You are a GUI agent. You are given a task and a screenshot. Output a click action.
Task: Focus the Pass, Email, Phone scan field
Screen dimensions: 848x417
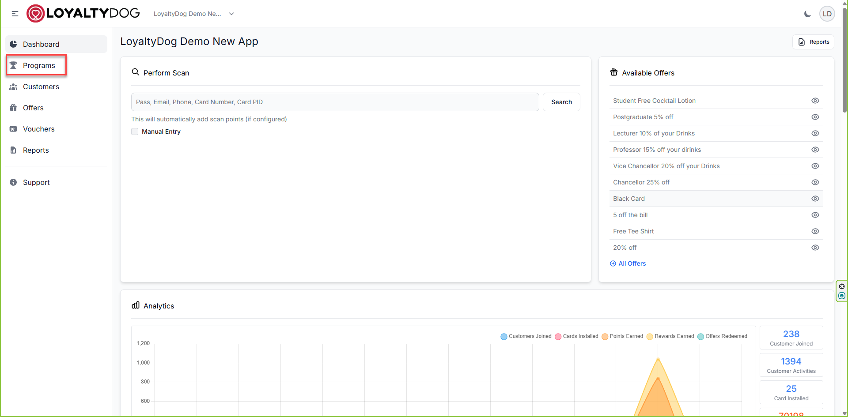point(335,102)
